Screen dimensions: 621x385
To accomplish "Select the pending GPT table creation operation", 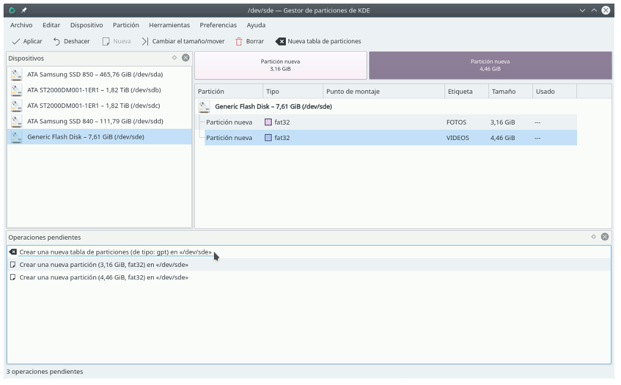I will pyautogui.click(x=115, y=252).
